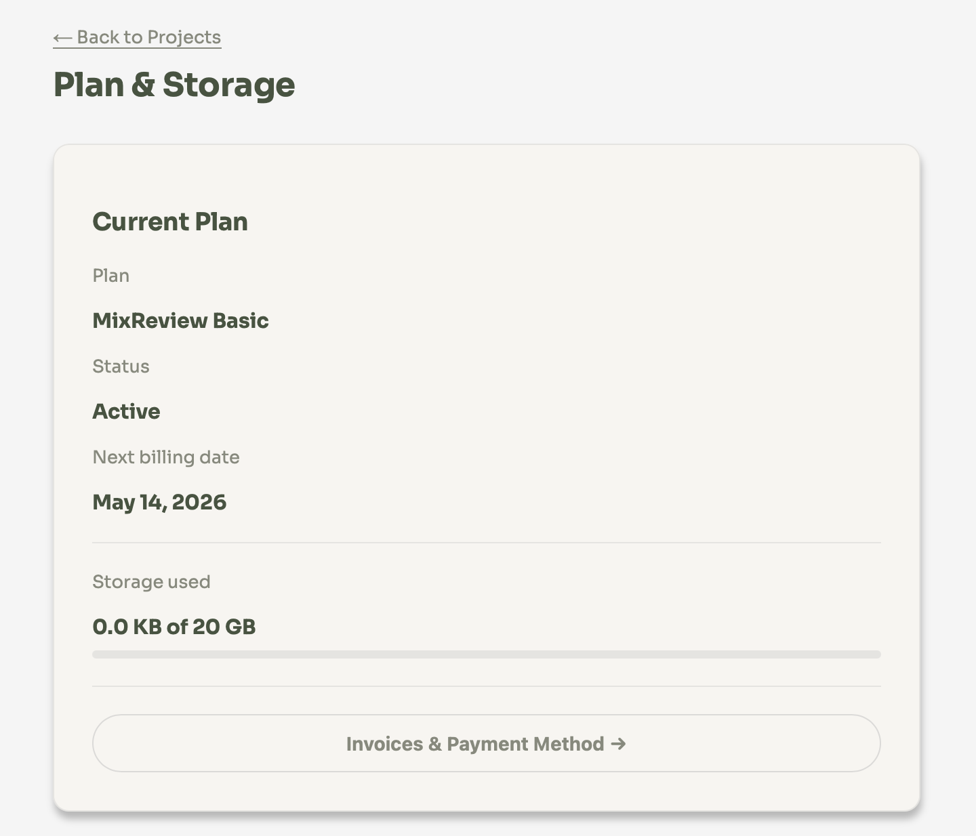Click the divider line below storage bar
Image resolution: width=976 pixels, height=836 pixels.
[487, 686]
